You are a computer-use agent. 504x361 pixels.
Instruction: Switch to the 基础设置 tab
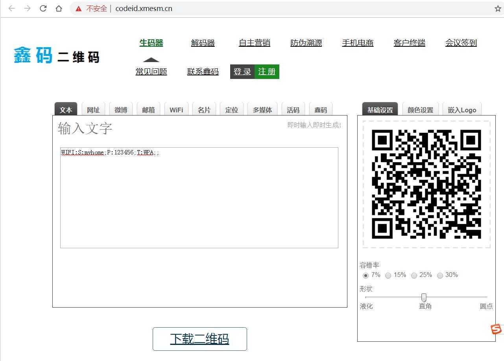click(x=380, y=110)
